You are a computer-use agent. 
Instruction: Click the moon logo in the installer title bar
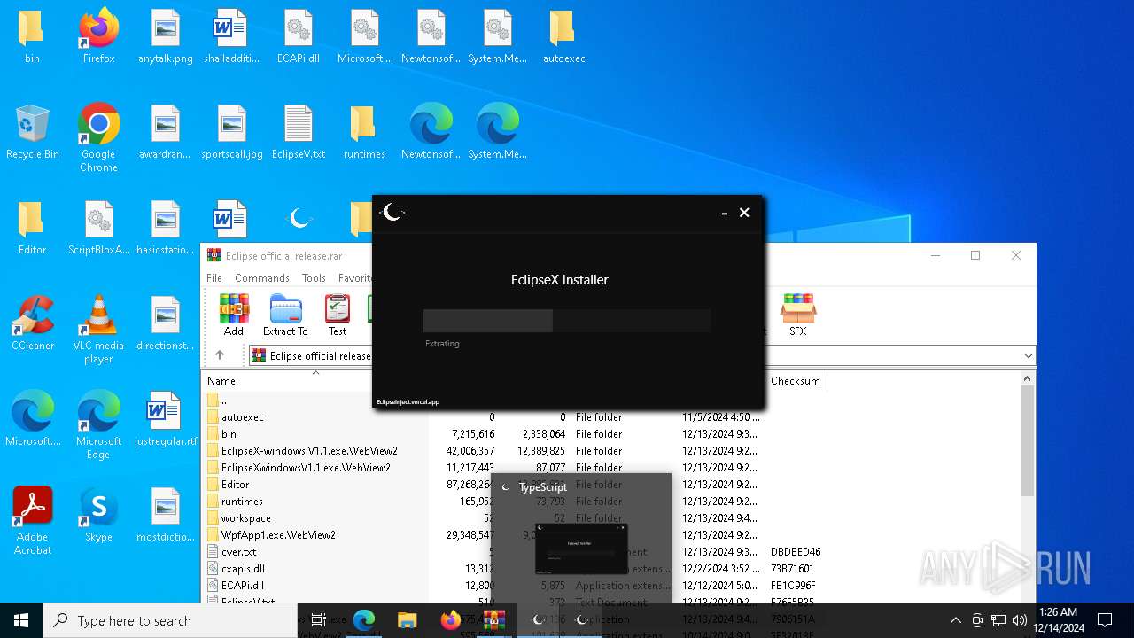click(392, 213)
